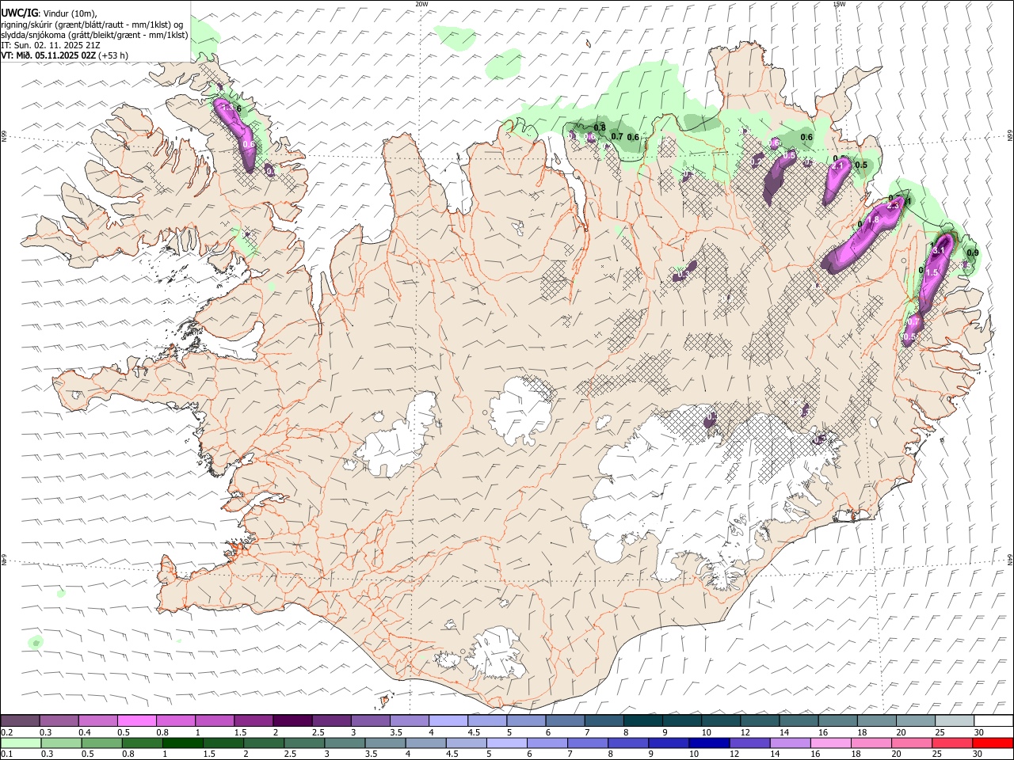
Task: Click rain legend swatch between 2 and 2.5
Action: point(264,743)
